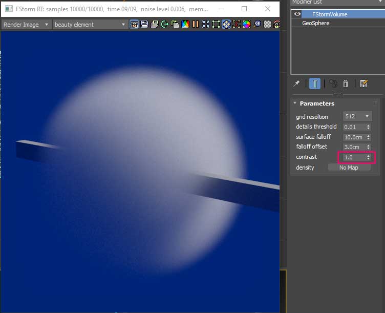
Task: Select GeoSphere in modifier stack
Action: tap(316, 23)
